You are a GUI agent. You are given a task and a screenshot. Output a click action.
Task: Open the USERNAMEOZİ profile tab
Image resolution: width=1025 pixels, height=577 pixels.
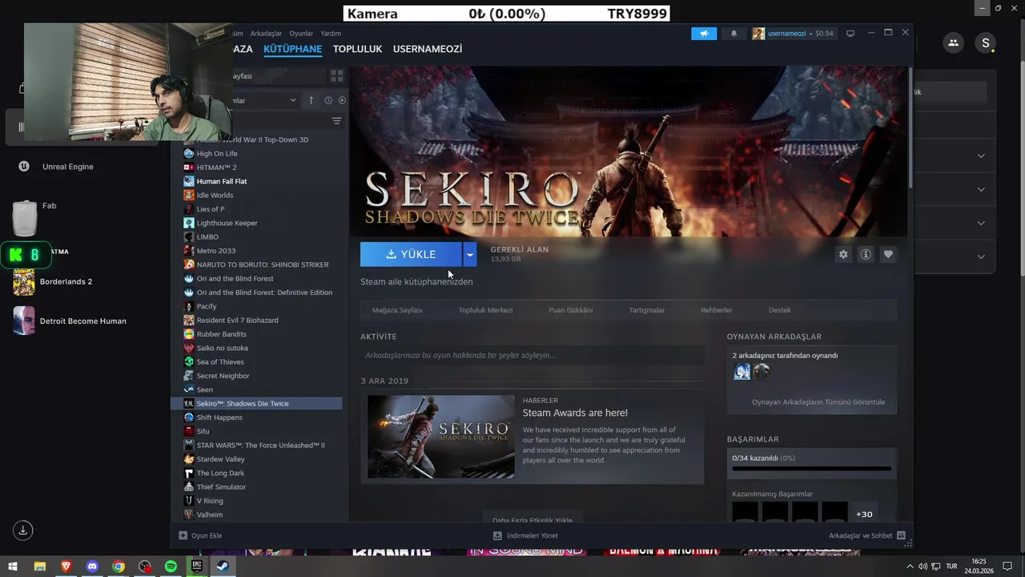pos(427,49)
